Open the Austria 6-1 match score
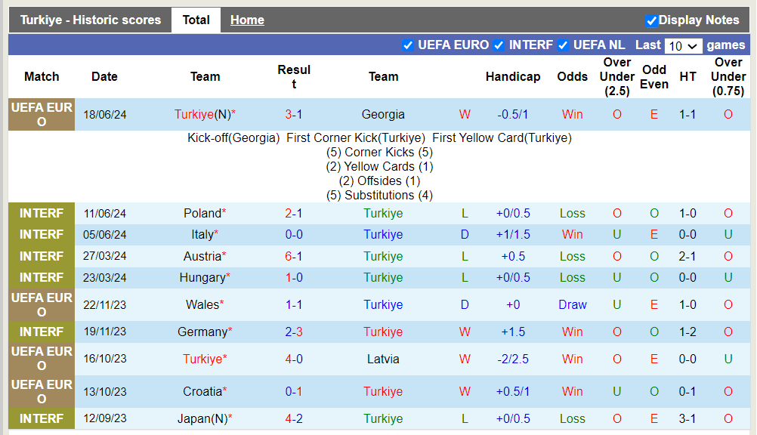Screen dimensions: 757x435 coord(294,257)
